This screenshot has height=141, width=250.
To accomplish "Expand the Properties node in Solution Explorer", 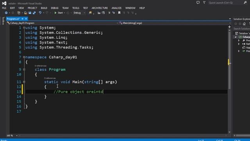I will click(239, 40).
